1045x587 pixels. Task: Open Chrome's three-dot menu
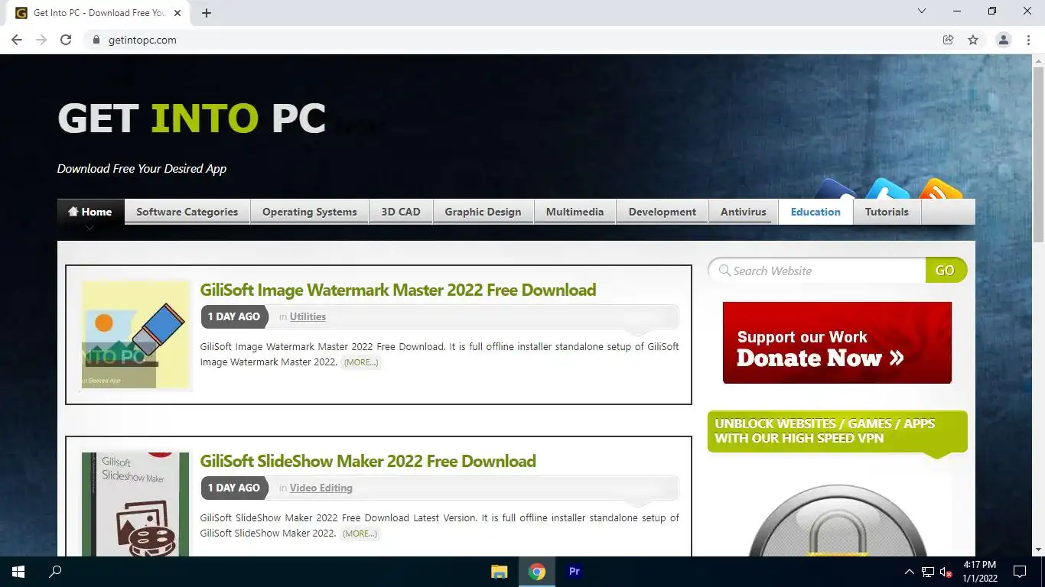coord(1028,40)
